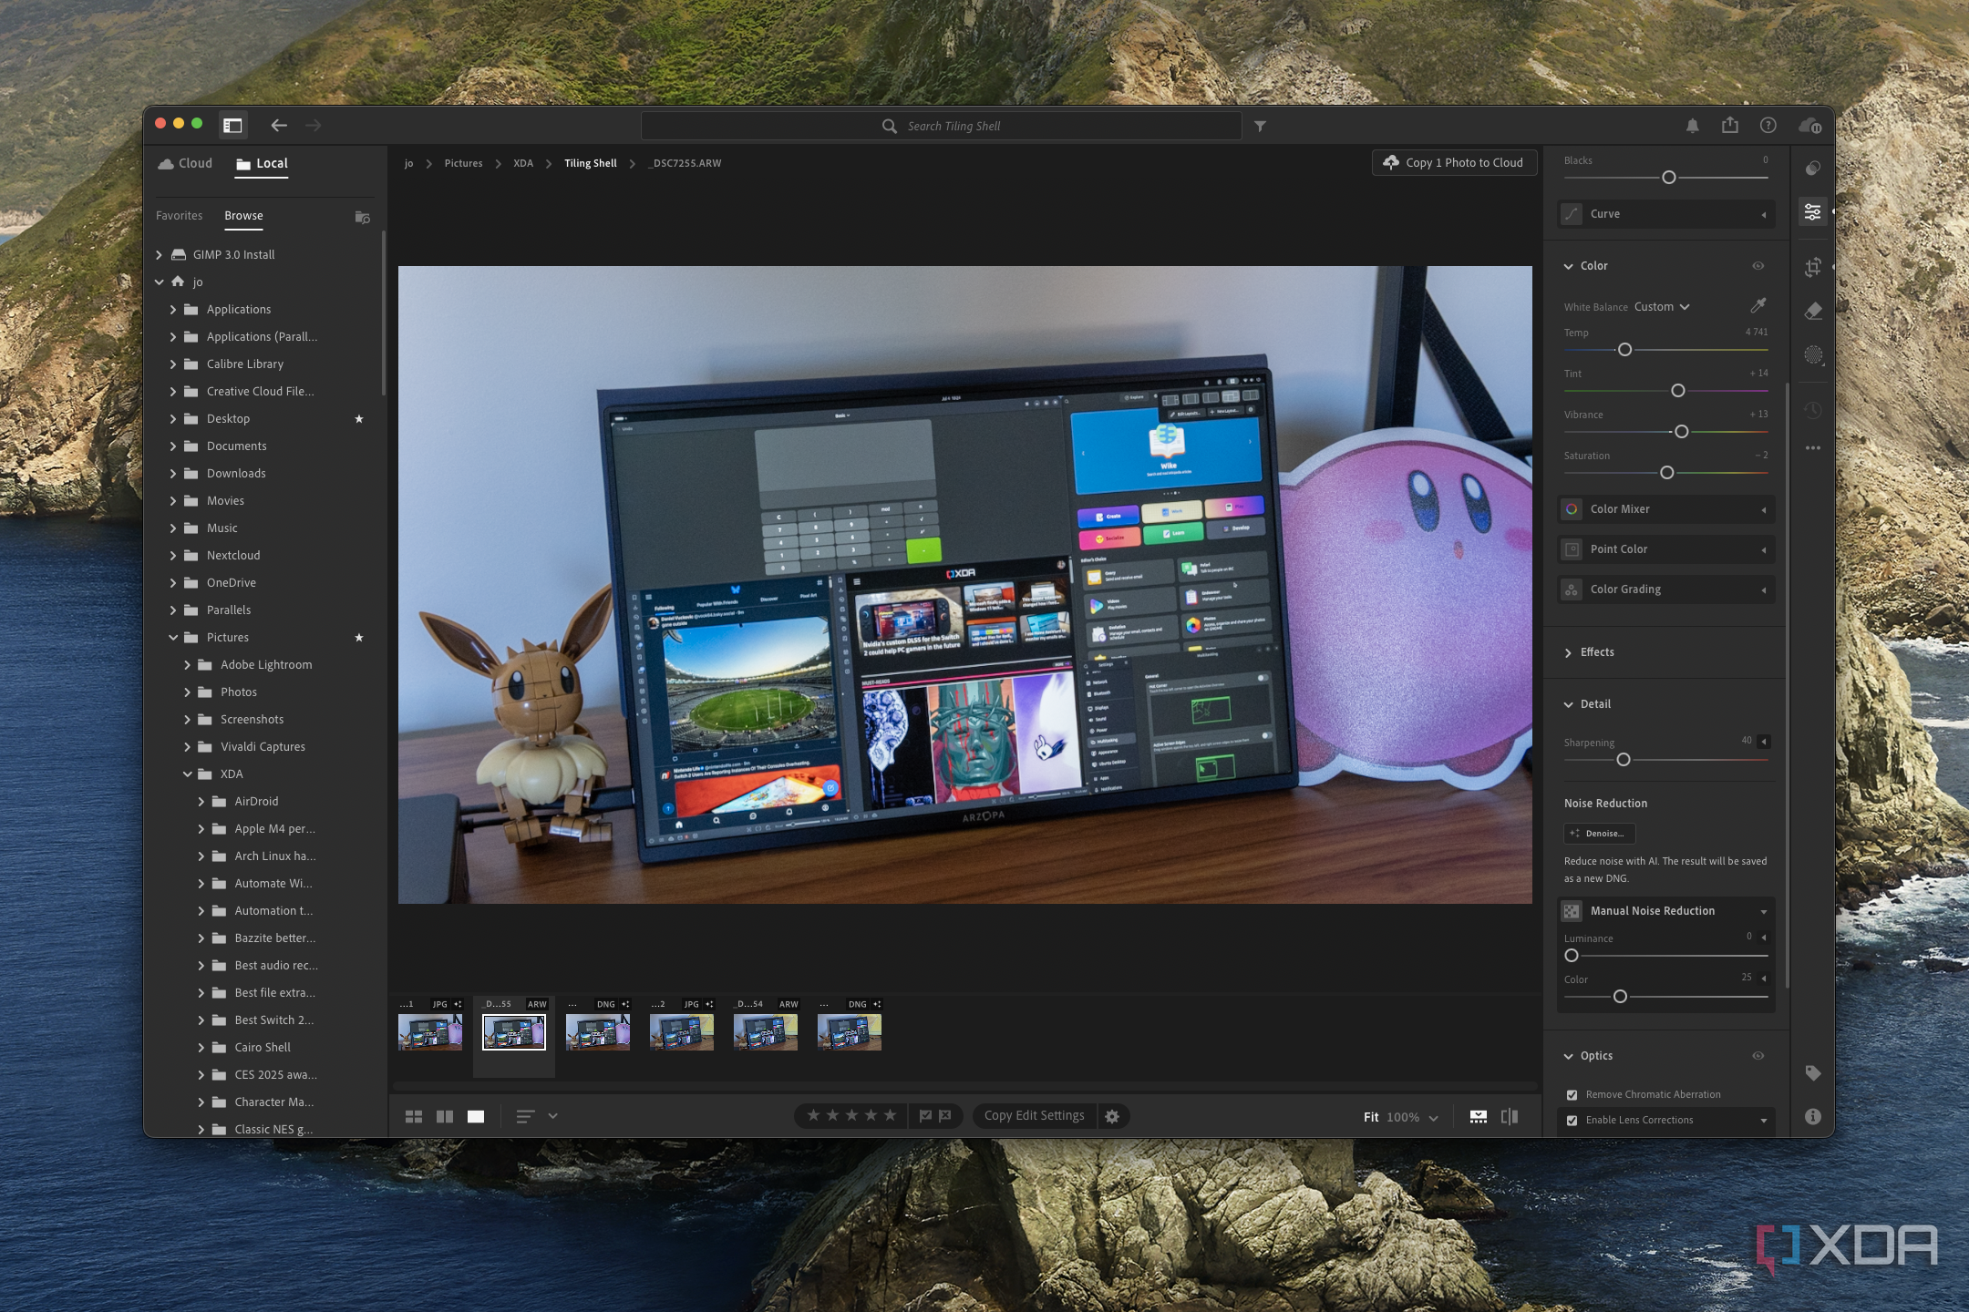Open the Info panel icon
1969x1312 pixels.
coord(1812,1116)
